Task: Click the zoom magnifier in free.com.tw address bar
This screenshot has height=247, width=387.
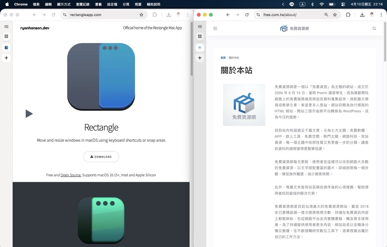Action: pos(326,15)
